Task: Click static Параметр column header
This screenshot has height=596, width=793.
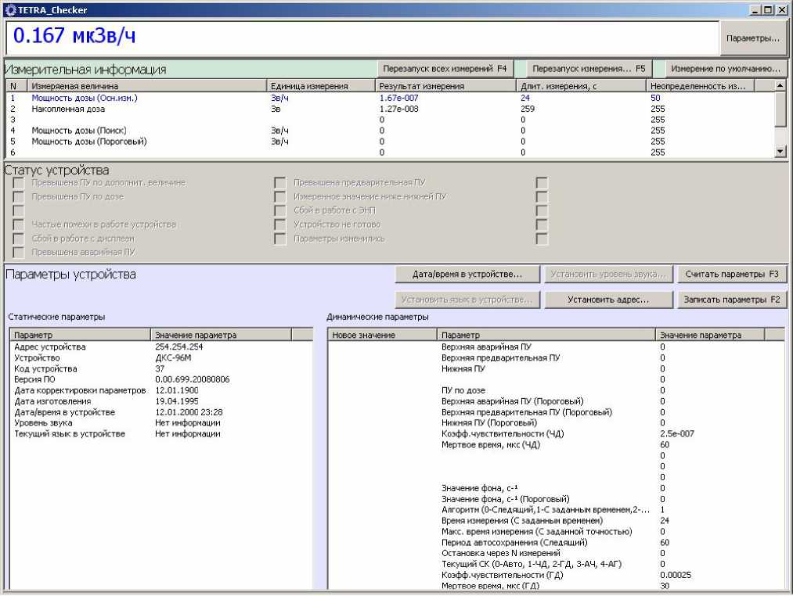Action: pyautogui.click(x=81, y=335)
